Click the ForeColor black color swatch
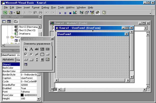 22,95
